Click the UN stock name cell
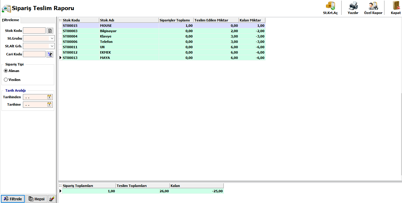 pos(129,47)
